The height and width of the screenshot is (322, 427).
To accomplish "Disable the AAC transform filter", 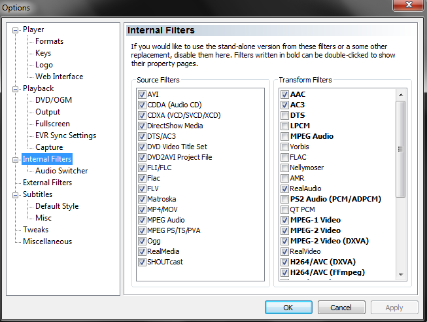I will click(x=284, y=94).
